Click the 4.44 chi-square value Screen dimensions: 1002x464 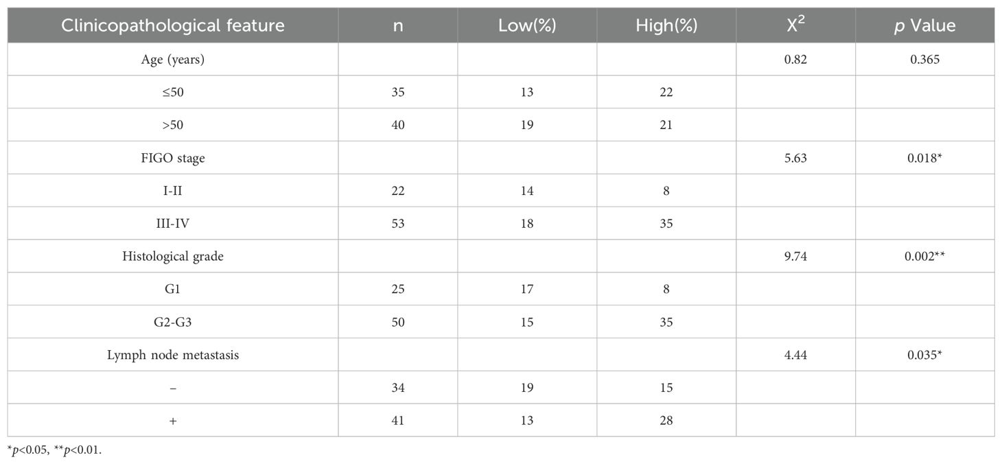[795, 355]
